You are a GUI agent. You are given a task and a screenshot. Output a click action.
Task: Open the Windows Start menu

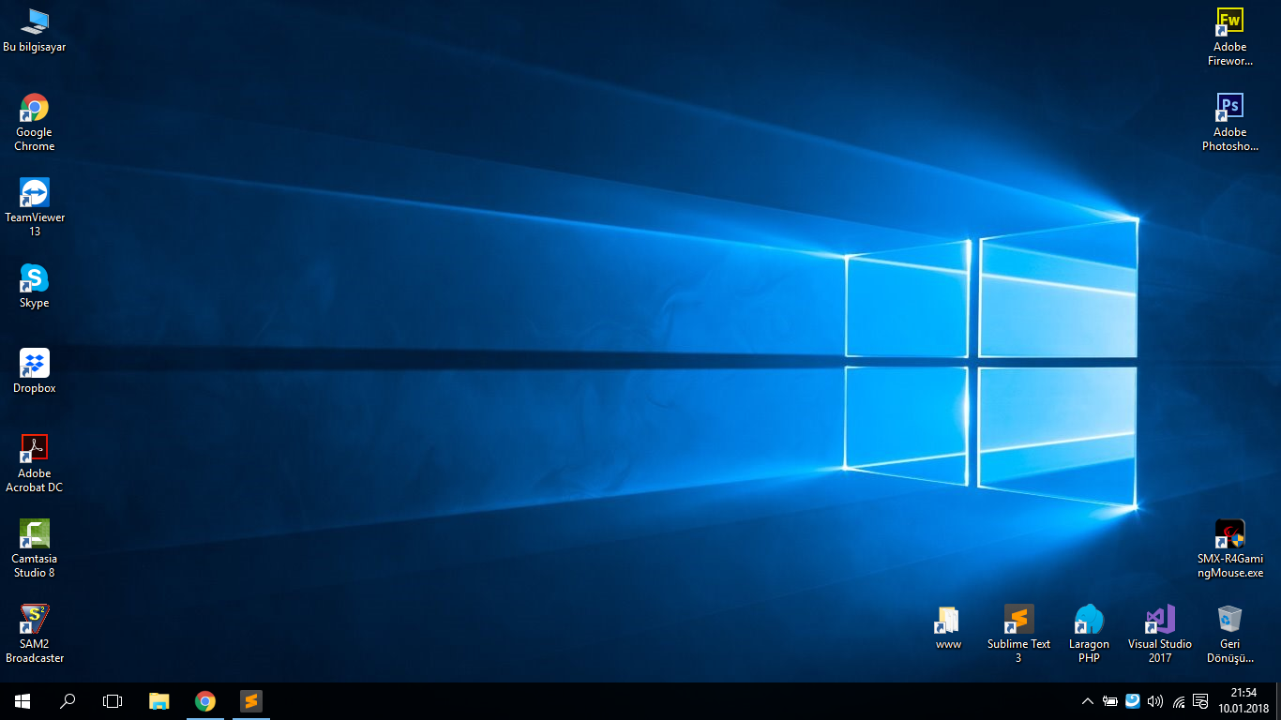point(23,701)
